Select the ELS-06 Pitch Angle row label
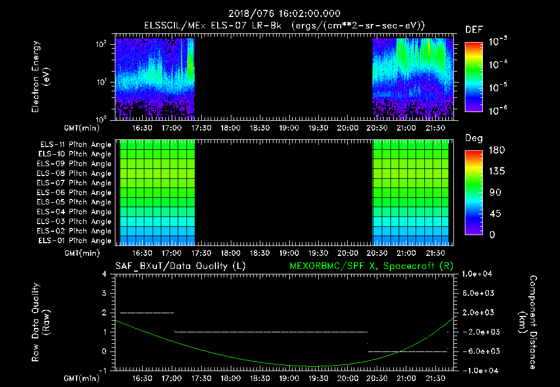Screen dimensions: 560x387 coord(74,193)
